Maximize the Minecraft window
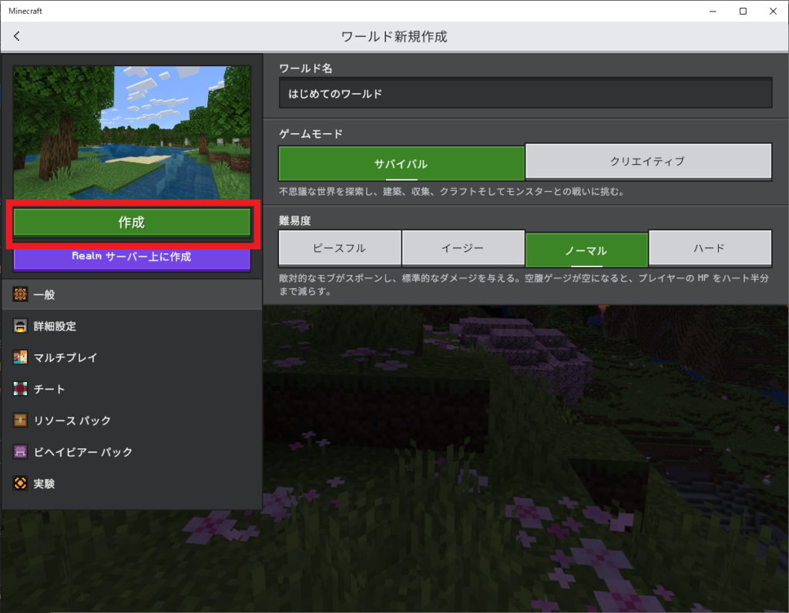789x613 pixels. pos(743,11)
